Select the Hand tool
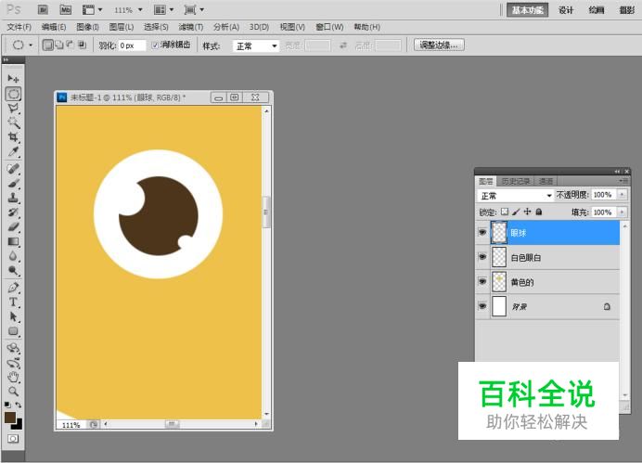This screenshot has width=642, height=463. click(13, 377)
